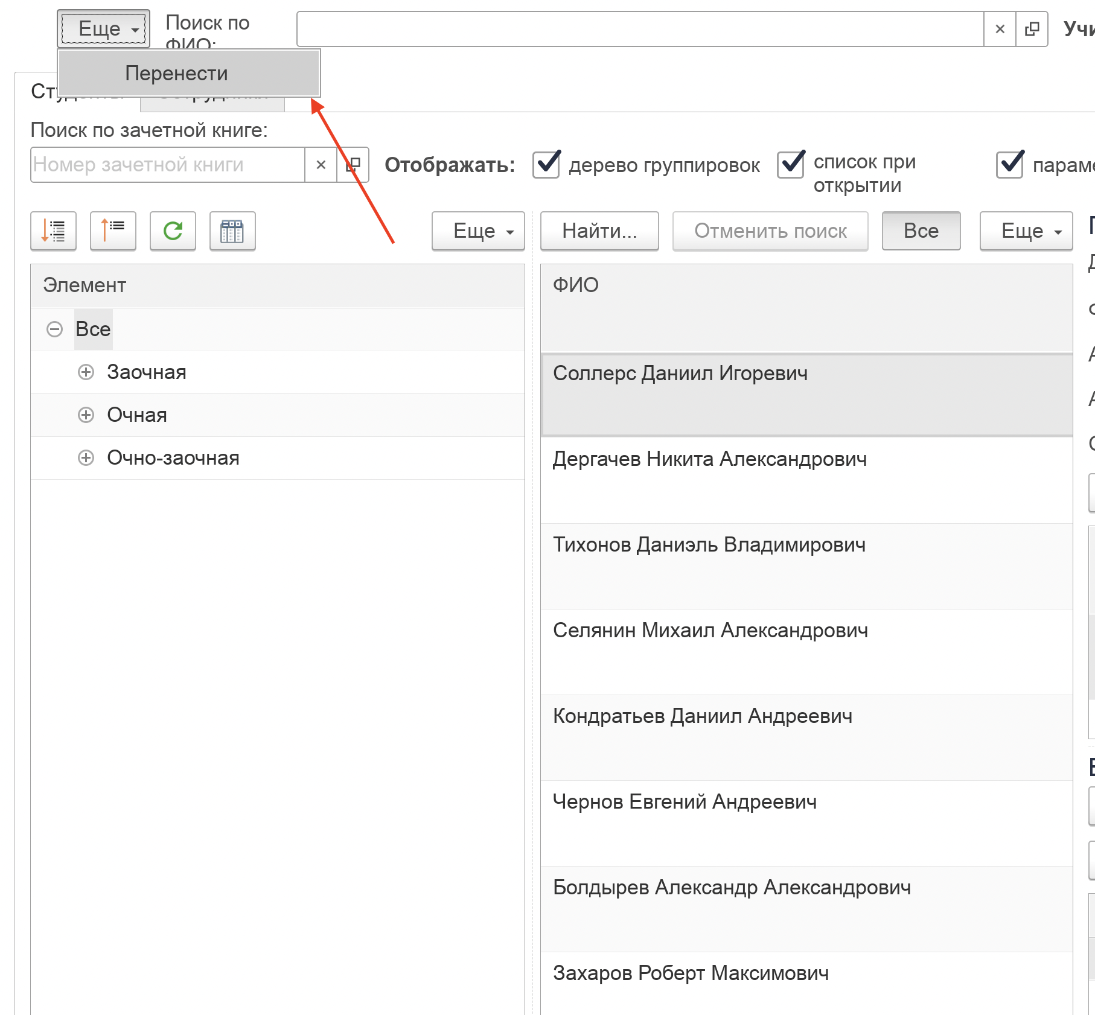Toggle the список при открытии checkbox
The width and height of the screenshot is (1095, 1015).
click(791, 165)
